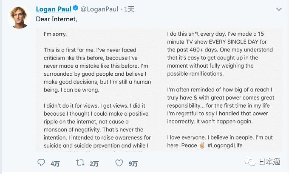Viewport: 289px width, 174px height.
Task: Open the right apology image about the TV show
Action: click(221, 89)
